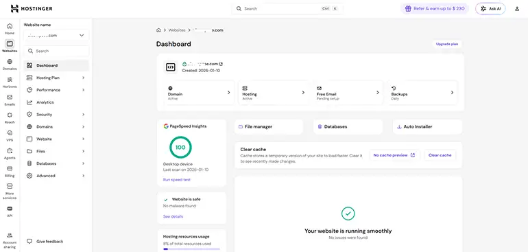The image size is (528, 252).
Task: Open Auto installer
Action: [x=428, y=127]
